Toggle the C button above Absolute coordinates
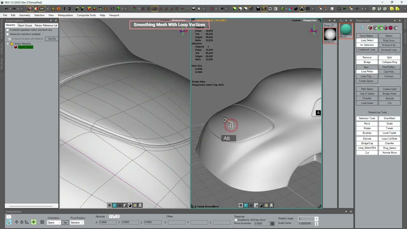 tap(111, 216)
